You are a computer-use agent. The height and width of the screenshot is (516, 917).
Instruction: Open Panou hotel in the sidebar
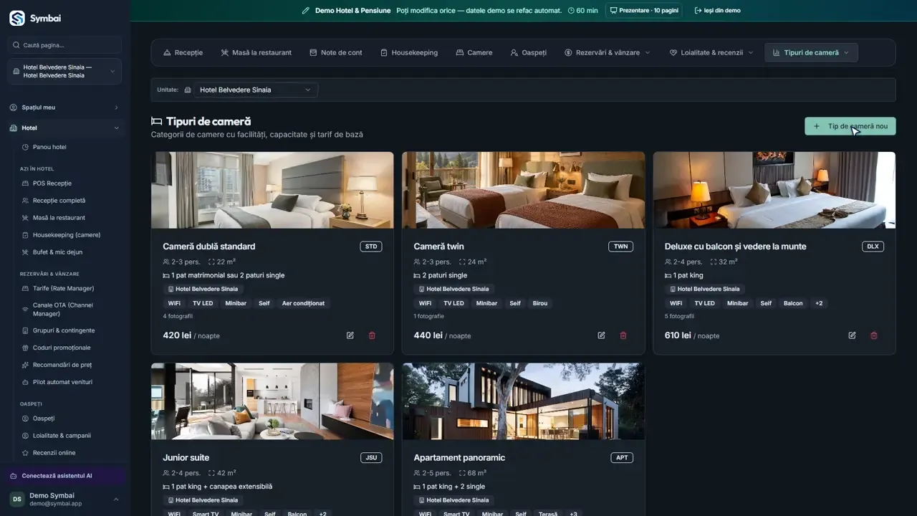[49, 147]
